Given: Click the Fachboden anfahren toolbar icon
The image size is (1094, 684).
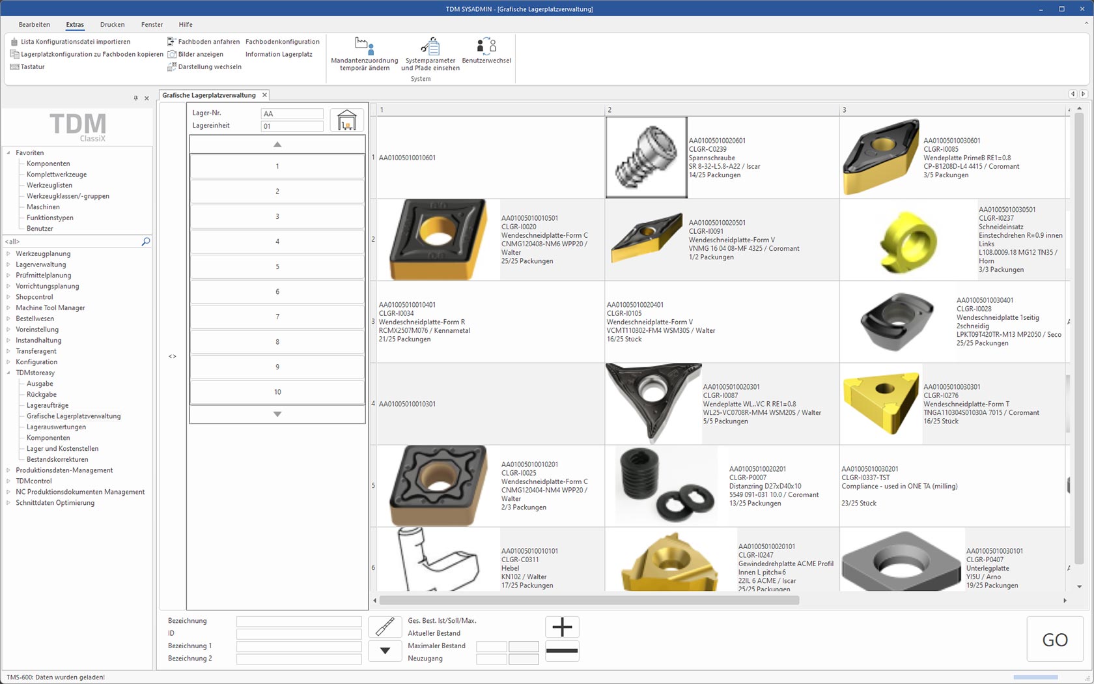Looking at the screenshot, I should (172, 42).
